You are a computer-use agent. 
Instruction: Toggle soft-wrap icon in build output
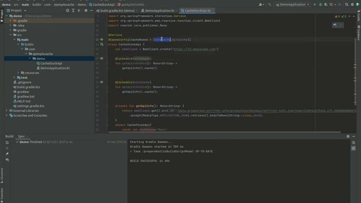pyautogui.click(x=354, y=143)
